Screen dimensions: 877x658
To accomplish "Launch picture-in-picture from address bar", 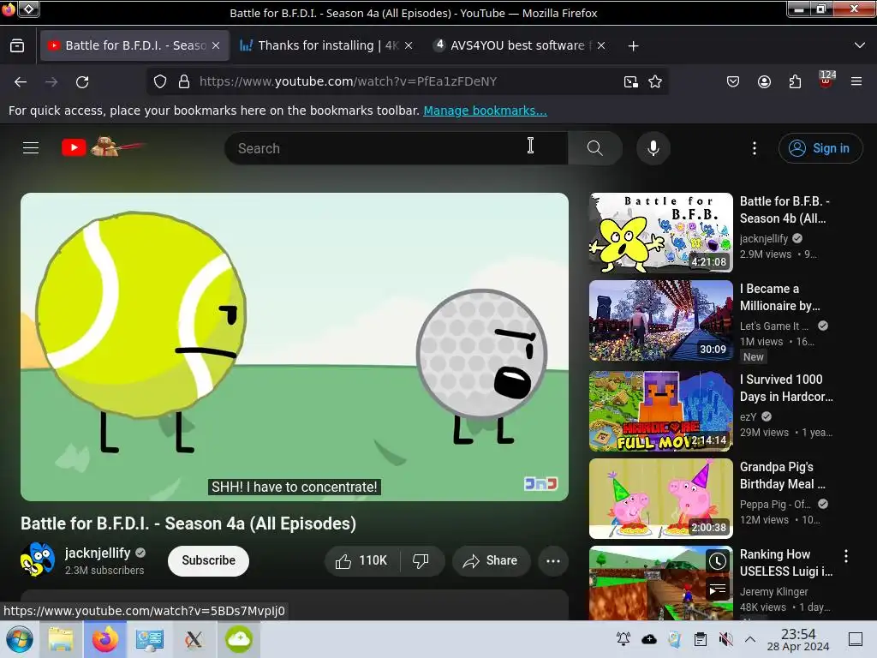I will coord(631,81).
